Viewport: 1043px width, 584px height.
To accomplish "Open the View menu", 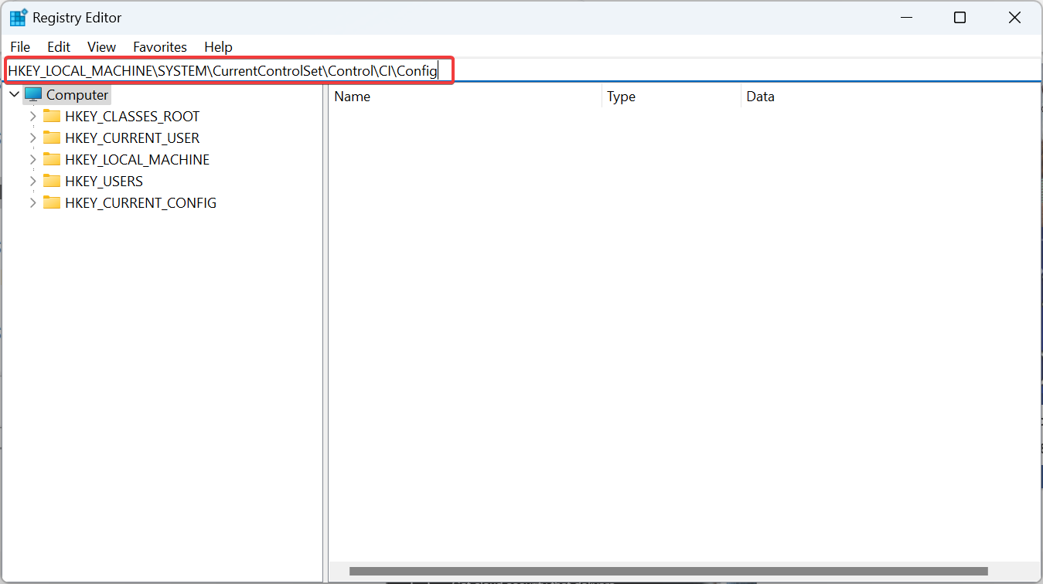I will (101, 47).
